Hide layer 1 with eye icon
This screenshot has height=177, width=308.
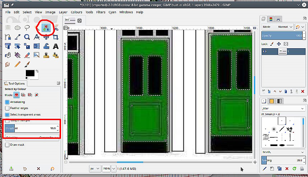[x=265, y=51]
